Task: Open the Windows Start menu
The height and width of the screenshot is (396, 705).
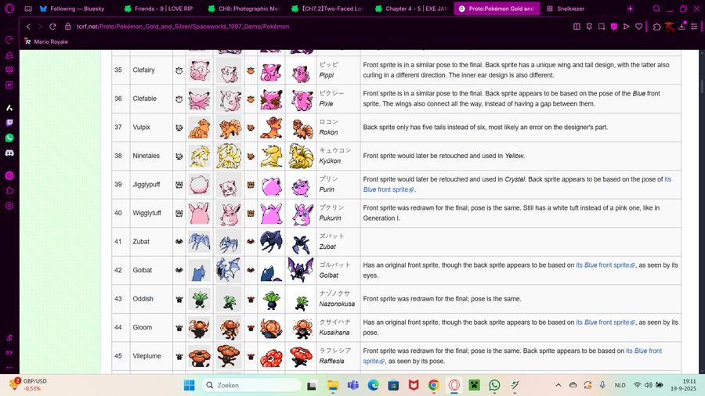Action: (190, 385)
